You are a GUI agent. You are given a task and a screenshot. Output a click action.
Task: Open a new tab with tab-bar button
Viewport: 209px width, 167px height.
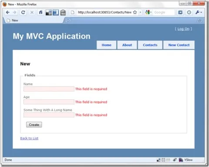pyautogui.click(x=68, y=20)
